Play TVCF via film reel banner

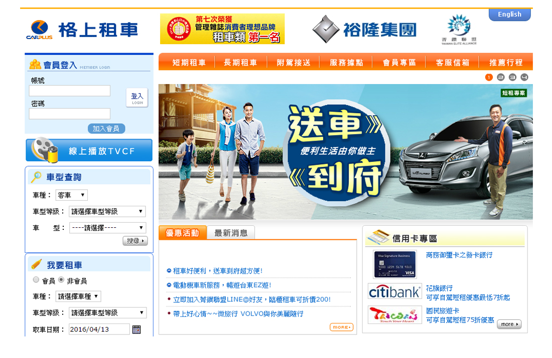[x=89, y=150]
